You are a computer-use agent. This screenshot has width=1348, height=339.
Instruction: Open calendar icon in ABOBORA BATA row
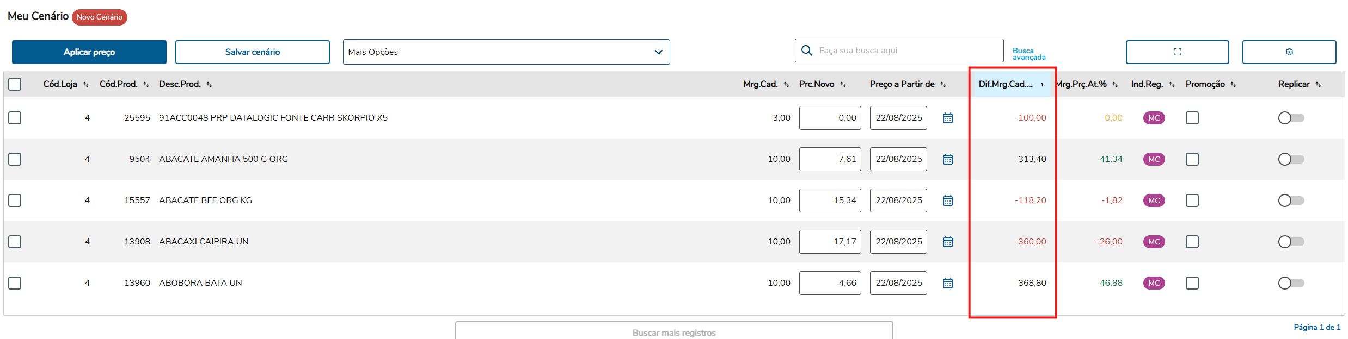pos(947,283)
